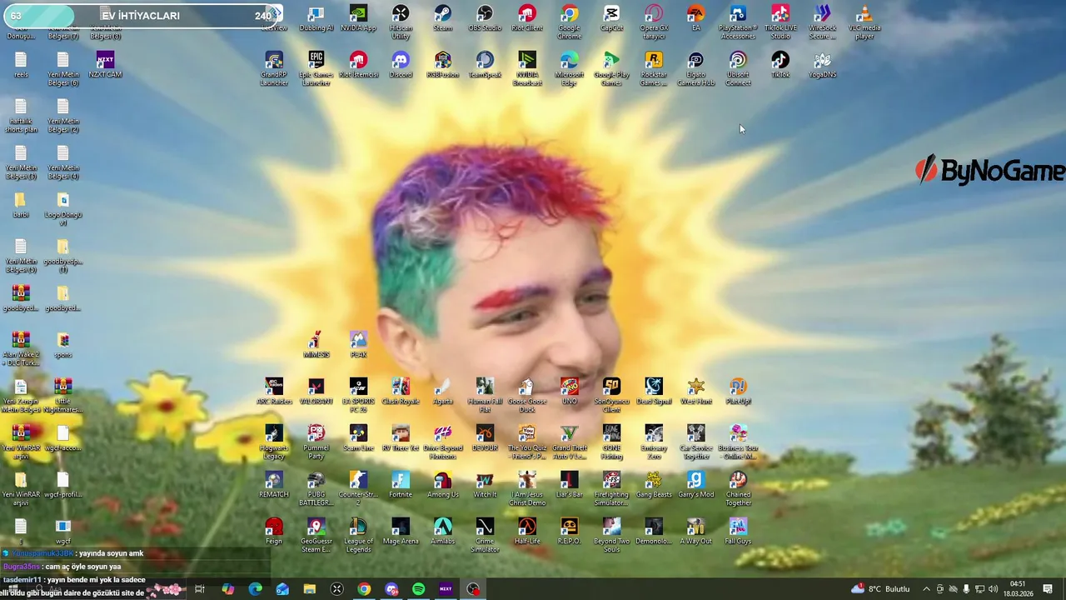Image resolution: width=1066 pixels, height=600 pixels.
Task: Select the PlateUp! icon
Action: (x=738, y=392)
